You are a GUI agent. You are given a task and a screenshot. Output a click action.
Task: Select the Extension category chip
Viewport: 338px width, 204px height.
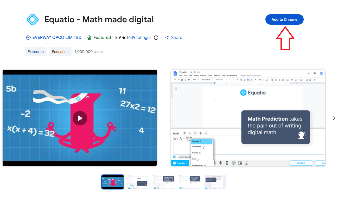(36, 52)
